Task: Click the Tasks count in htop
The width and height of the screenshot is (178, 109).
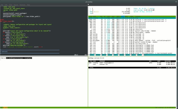Action: 144,9
